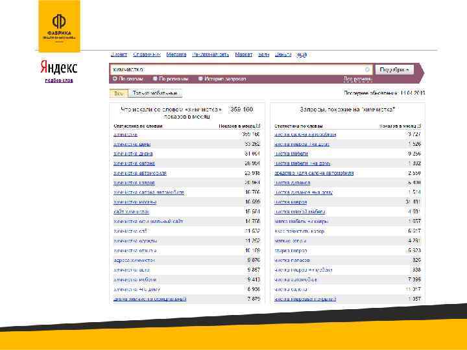Open the 'химчистка официальный сайт' query link
The width and height of the screenshot is (467, 350).
tap(148, 222)
